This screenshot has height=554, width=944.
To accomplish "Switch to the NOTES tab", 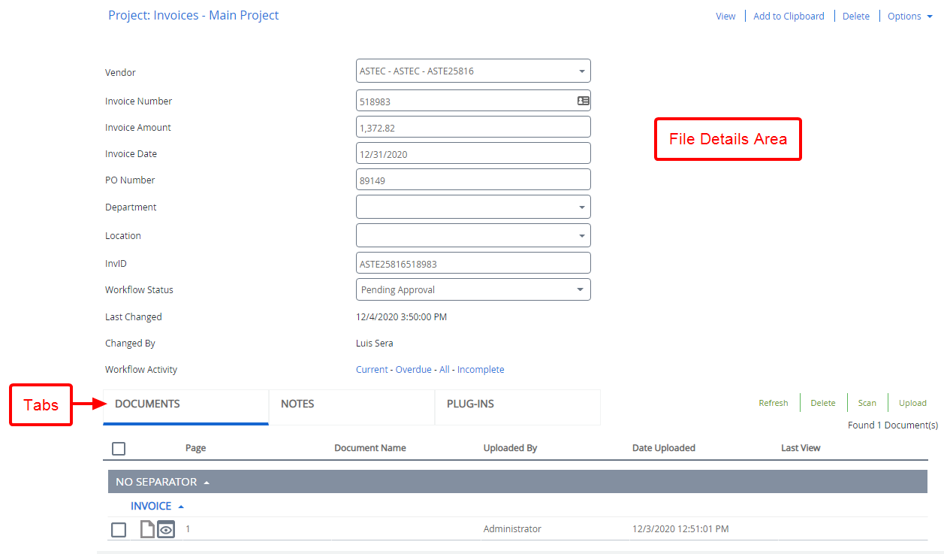I will pos(297,404).
